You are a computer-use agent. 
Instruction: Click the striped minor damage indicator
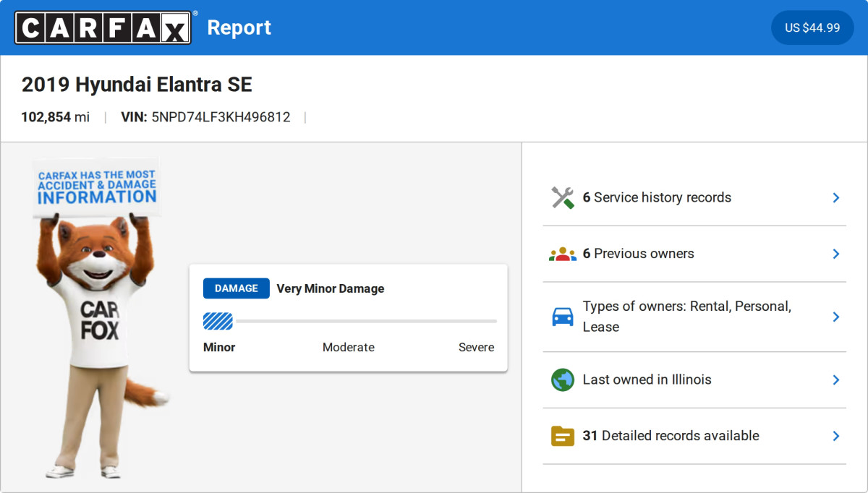point(218,321)
